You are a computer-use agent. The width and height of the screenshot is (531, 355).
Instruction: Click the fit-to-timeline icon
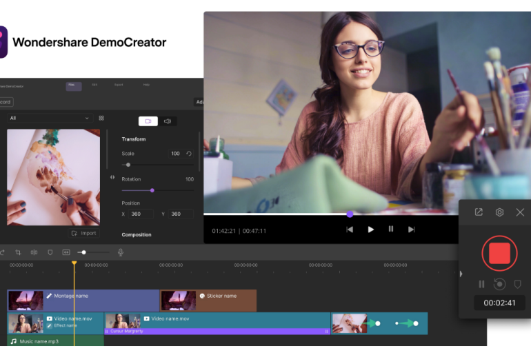(66, 252)
